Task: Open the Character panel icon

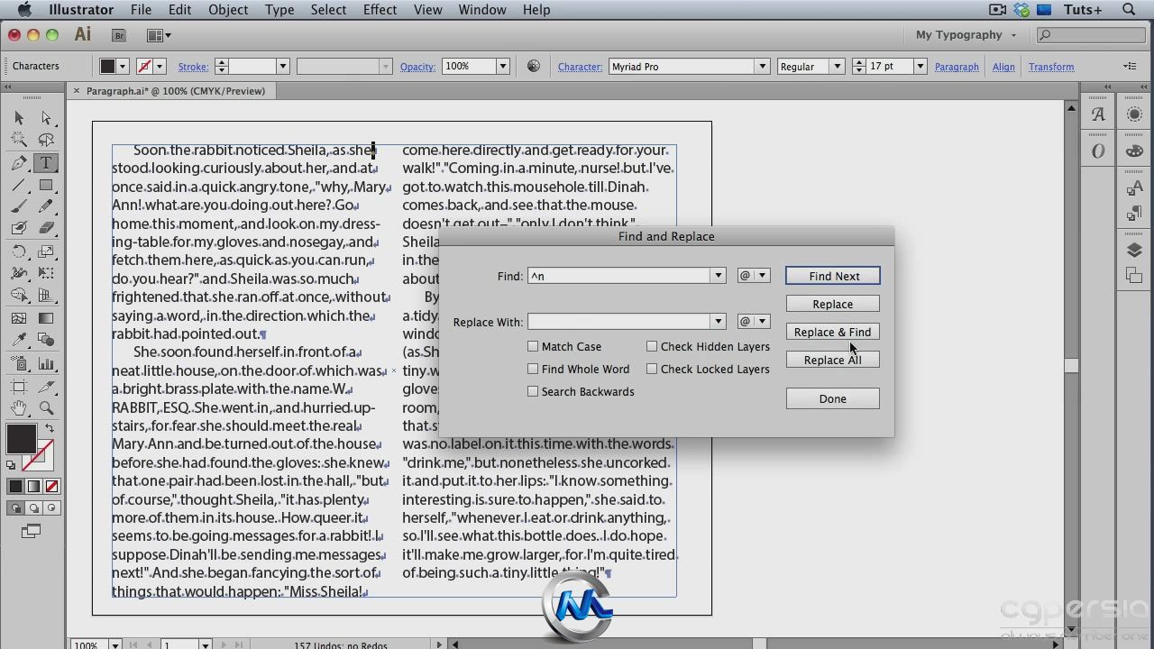Action: click(x=1098, y=114)
